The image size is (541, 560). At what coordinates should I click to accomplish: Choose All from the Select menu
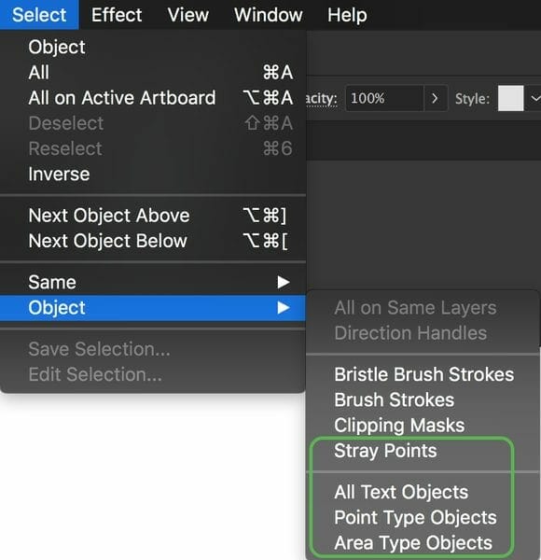tap(153, 73)
